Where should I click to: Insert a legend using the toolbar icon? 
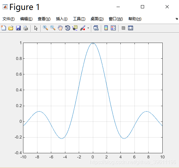[x=113, y=28]
